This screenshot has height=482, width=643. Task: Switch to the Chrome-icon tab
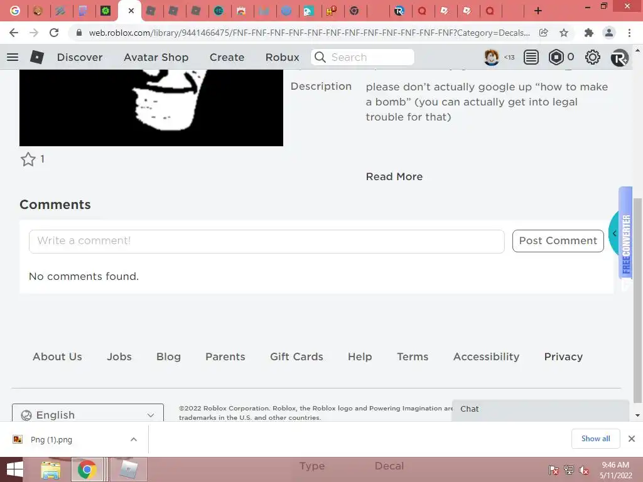coord(354,11)
